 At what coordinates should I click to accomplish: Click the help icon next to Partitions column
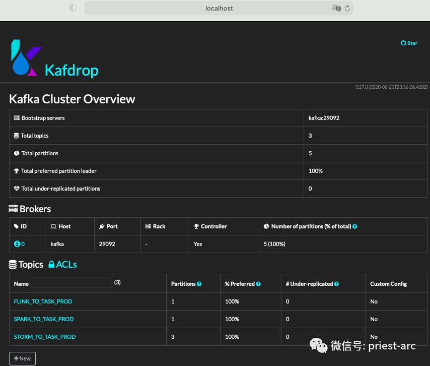(199, 284)
